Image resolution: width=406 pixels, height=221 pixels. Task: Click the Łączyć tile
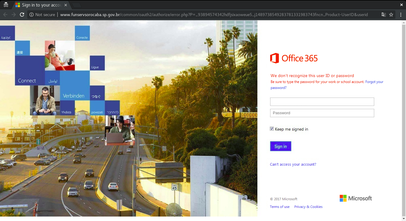pyautogui.click(x=7, y=33)
